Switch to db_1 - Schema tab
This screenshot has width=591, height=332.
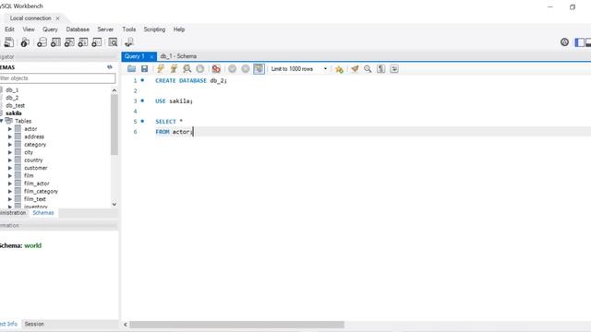click(178, 56)
